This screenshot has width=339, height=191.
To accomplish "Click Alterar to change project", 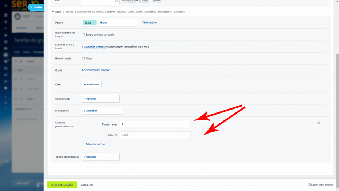I will [103, 23].
